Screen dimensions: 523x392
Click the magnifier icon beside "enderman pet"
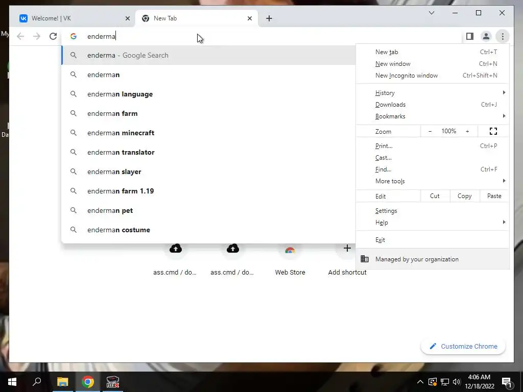74,210
